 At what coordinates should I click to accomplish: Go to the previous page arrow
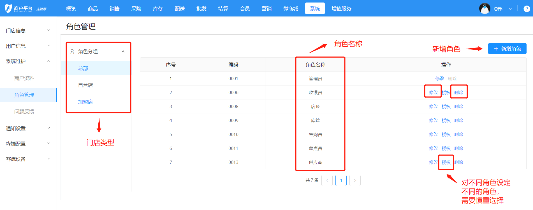327,180
